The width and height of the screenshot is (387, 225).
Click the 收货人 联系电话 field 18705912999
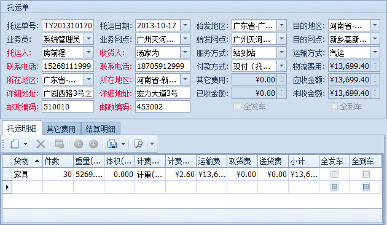click(x=163, y=66)
